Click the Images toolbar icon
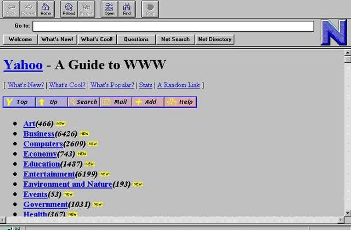This screenshot has height=230, width=351. [86, 9]
